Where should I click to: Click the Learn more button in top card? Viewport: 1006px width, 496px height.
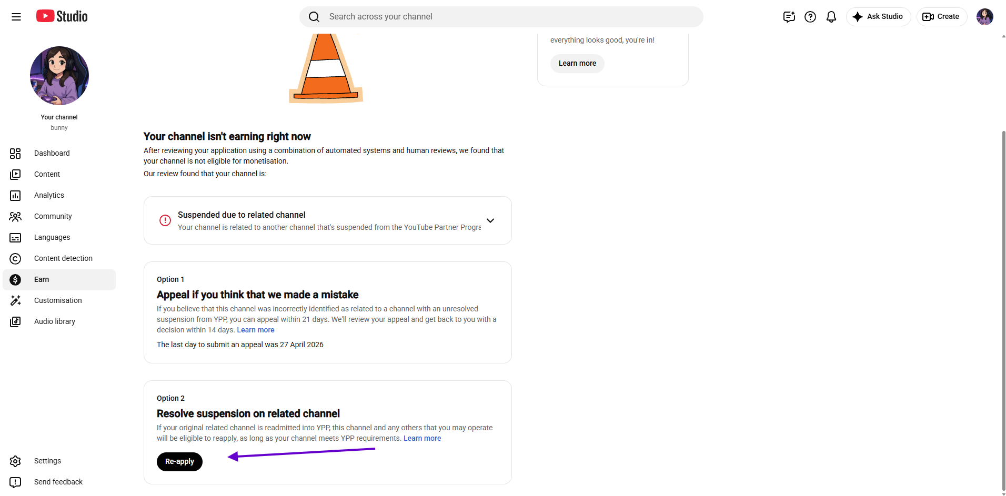[x=577, y=63]
